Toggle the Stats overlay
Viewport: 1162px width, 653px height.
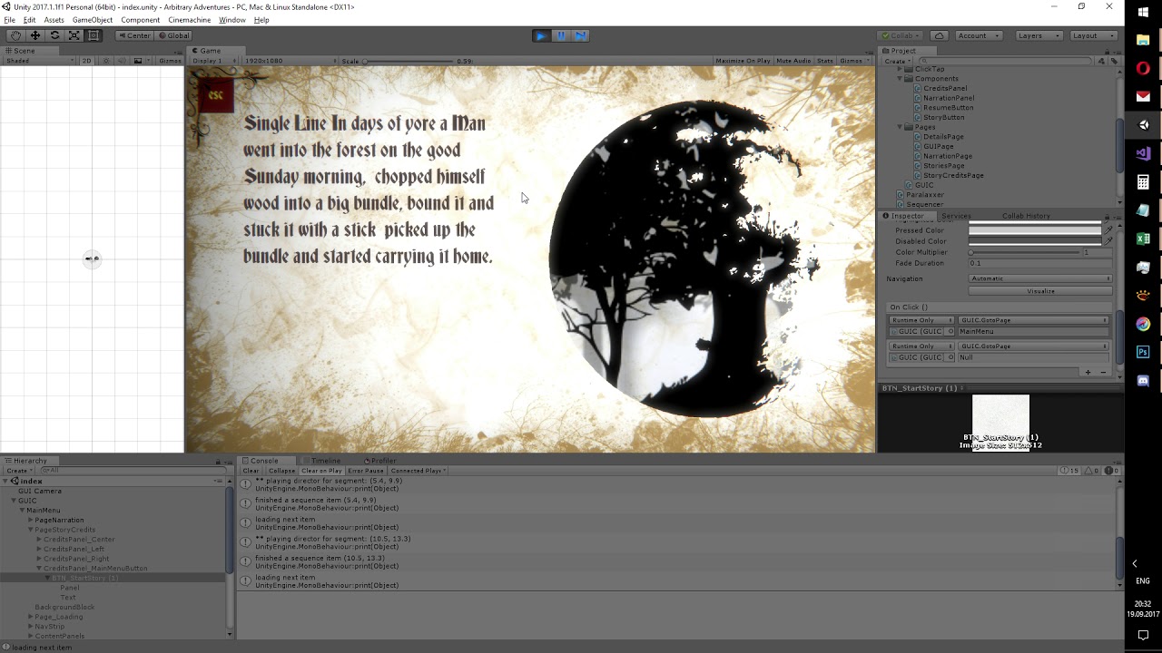[x=825, y=61]
